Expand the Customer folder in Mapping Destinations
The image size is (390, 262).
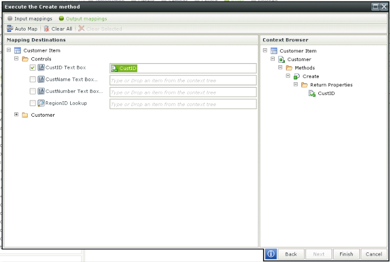pyautogui.click(x=16, y=115)
